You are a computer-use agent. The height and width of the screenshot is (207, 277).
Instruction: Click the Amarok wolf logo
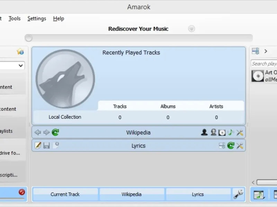pyautogui.click(x=65, y=79)
